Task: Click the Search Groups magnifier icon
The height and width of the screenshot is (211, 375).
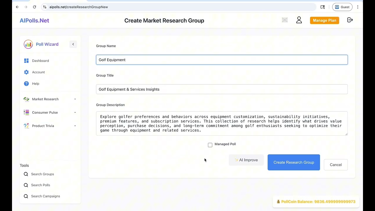Action: tap(26, 174)
